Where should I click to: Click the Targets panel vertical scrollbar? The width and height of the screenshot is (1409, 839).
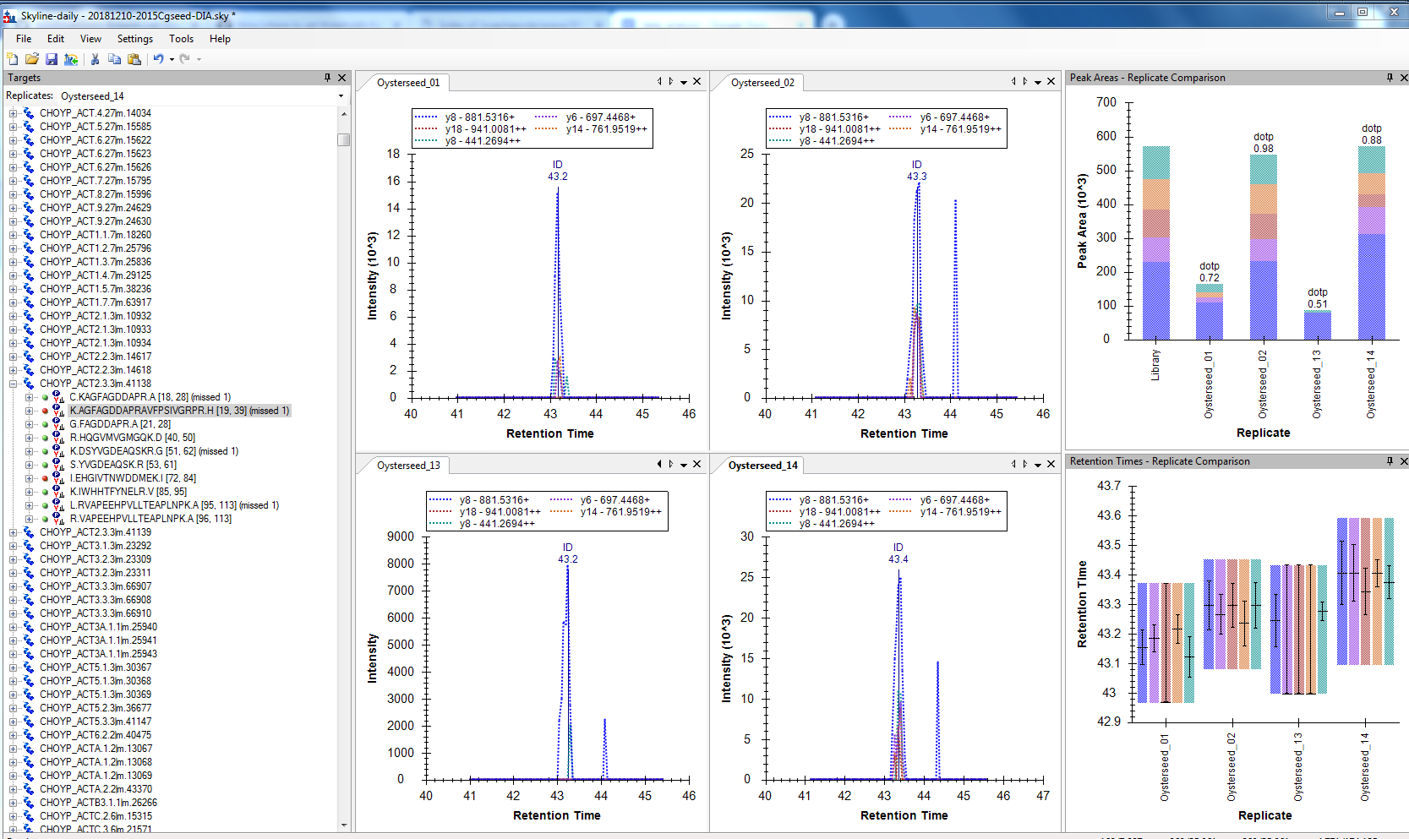(344, 139)
